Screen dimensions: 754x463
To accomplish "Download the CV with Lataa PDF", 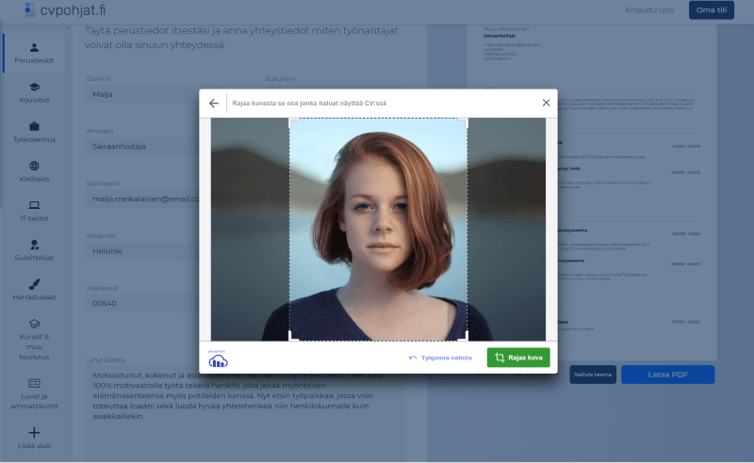I will pos(667,375).
